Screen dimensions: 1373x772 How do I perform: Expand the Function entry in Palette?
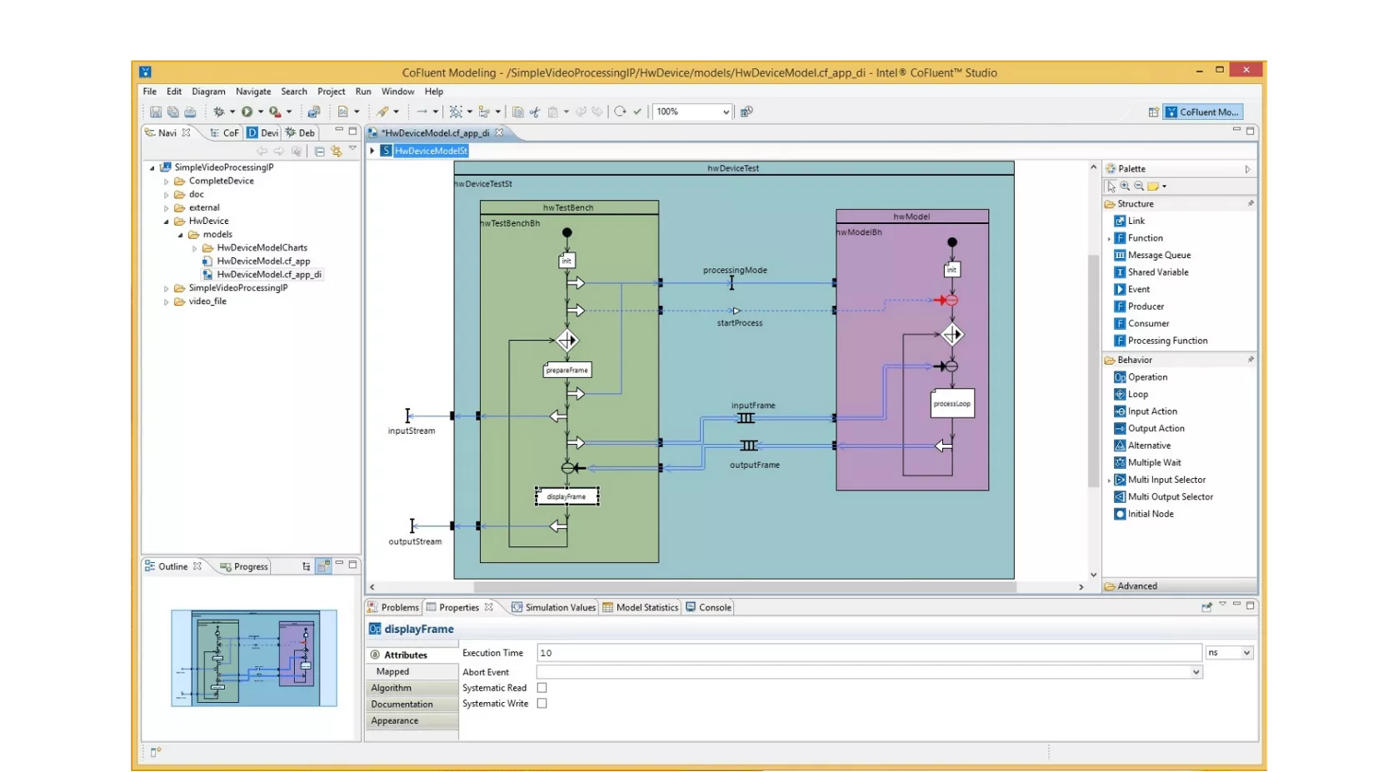pyautogui.click(x=1109, y=238)
